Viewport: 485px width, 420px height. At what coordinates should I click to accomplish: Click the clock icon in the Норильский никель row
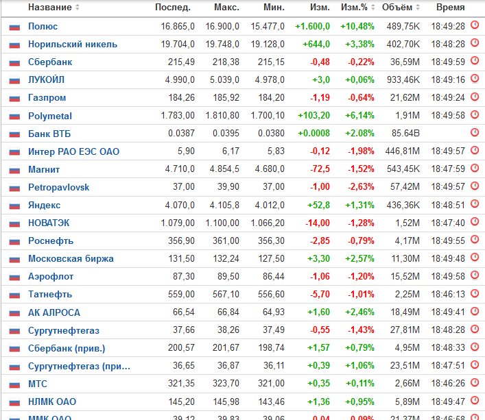pyautogui.click(x=475, y=43)
